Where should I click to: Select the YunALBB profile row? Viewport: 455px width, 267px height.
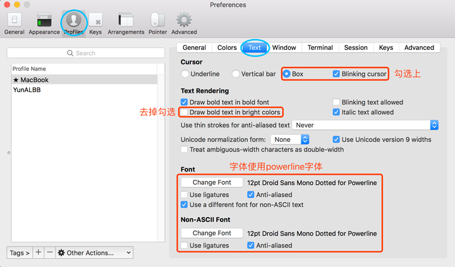click(85, 90)
